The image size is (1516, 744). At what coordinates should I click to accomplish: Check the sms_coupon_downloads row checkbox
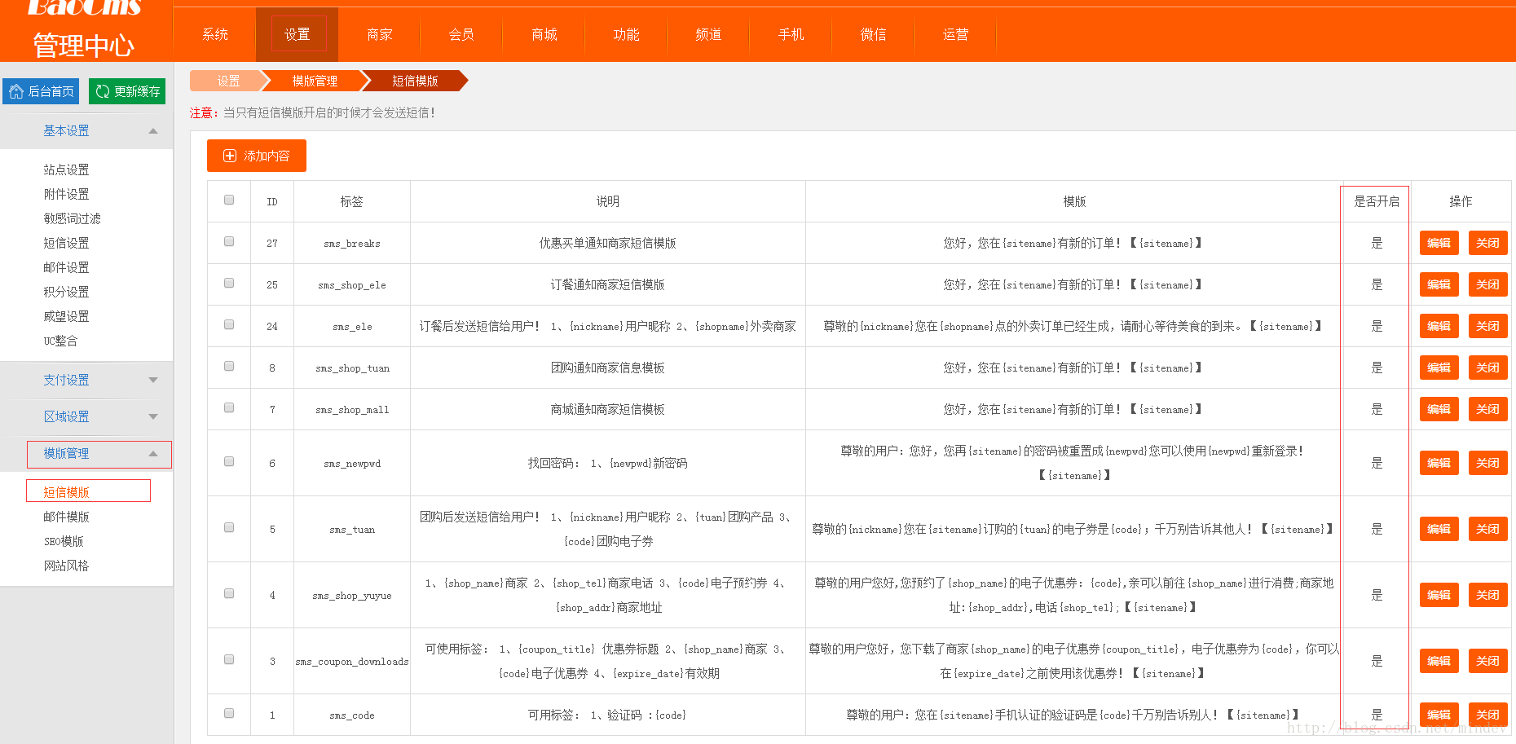[x=229, y=659]
